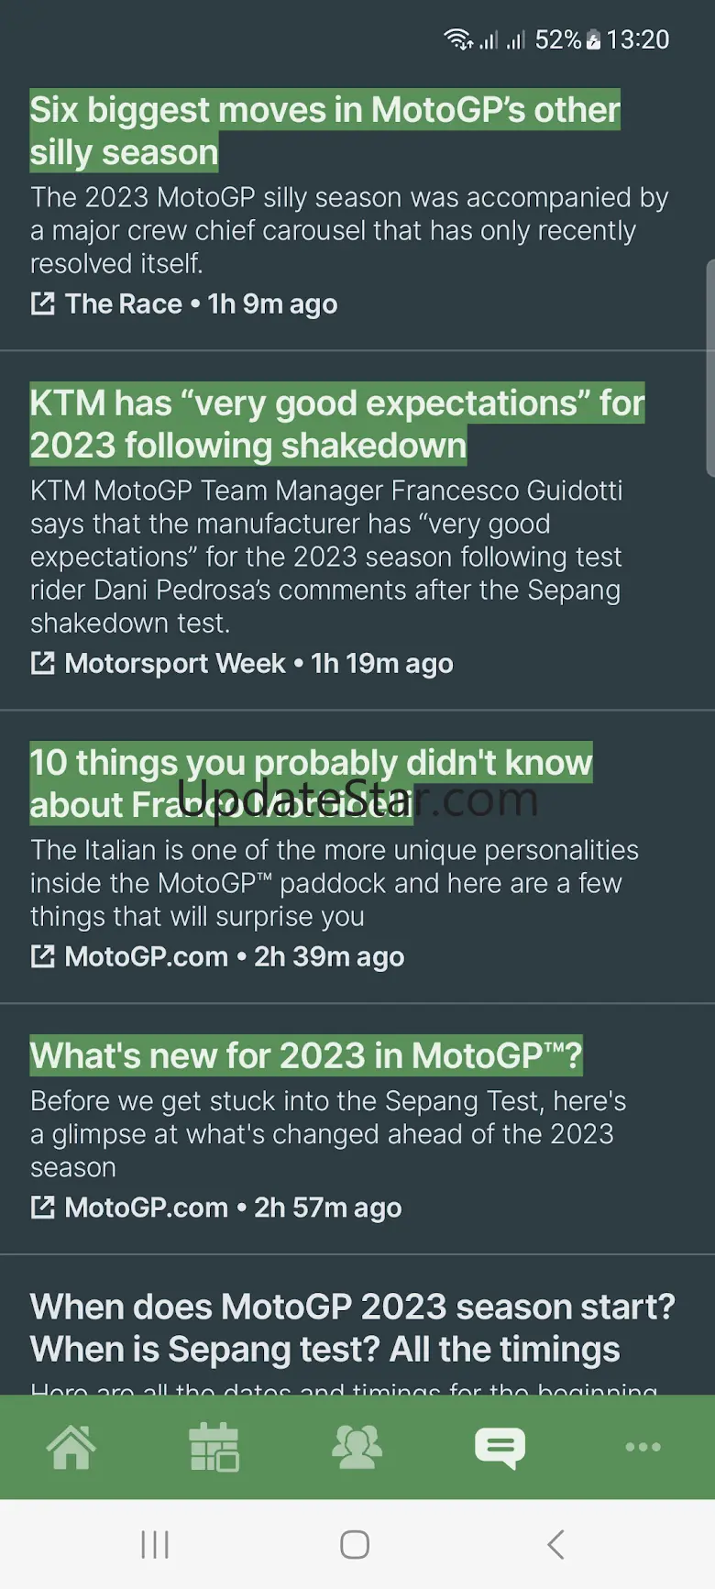Open "Six biggest moves in MotoGP's other silly season"
Image resolution: width=715 pixels, height=1589 pixels.
[324, 131]
